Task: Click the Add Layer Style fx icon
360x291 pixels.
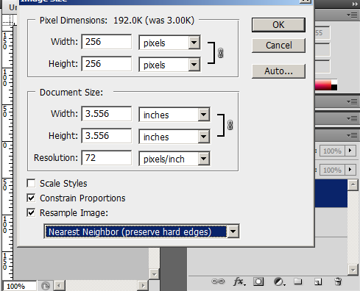Action: point(239,281)
